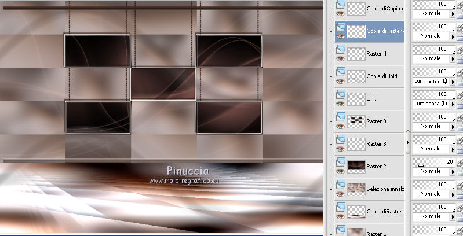Select the Raster 4 layer

point(369,54)
